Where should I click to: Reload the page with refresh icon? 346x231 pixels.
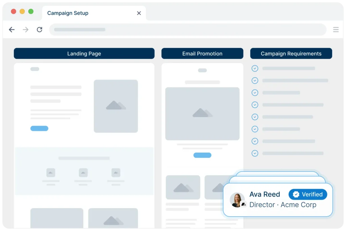pyautogui.click(x=40, y=30)
